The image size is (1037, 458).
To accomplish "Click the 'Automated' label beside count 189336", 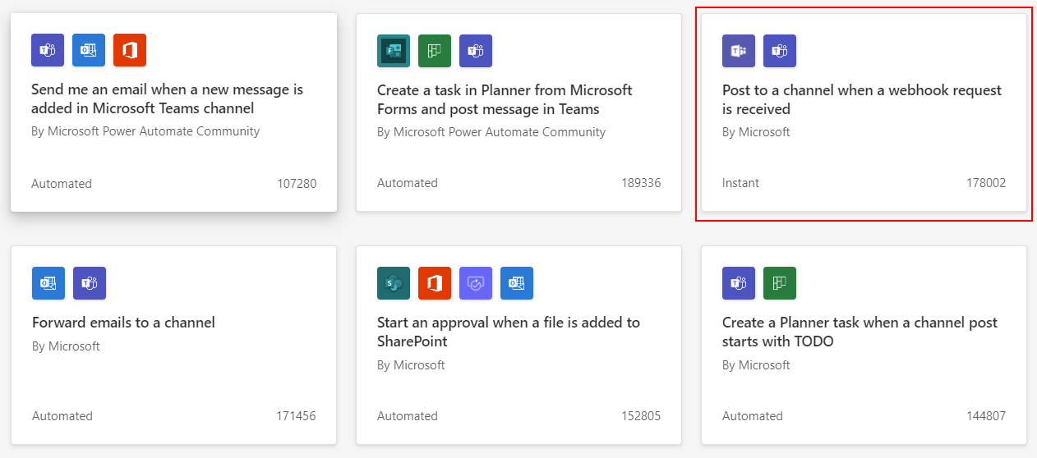I will pyautogui.click(x=408, y=183).
